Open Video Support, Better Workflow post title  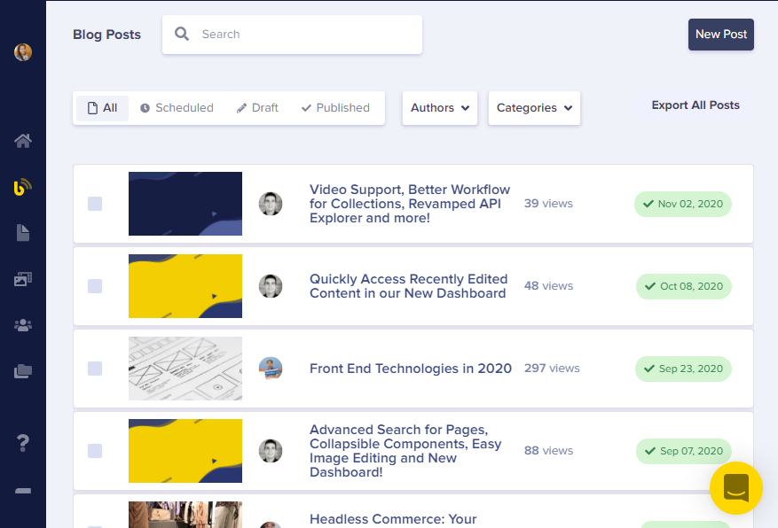coord(410,204)
